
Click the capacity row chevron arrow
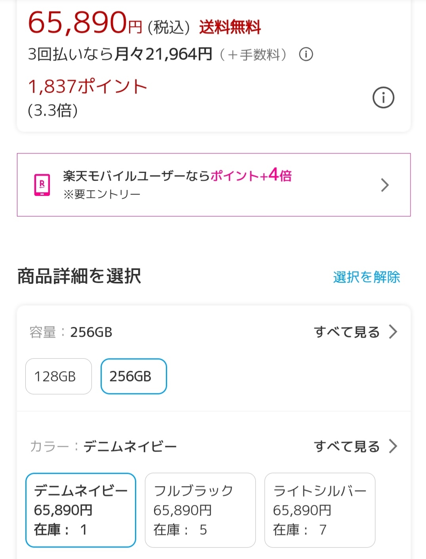393,332
